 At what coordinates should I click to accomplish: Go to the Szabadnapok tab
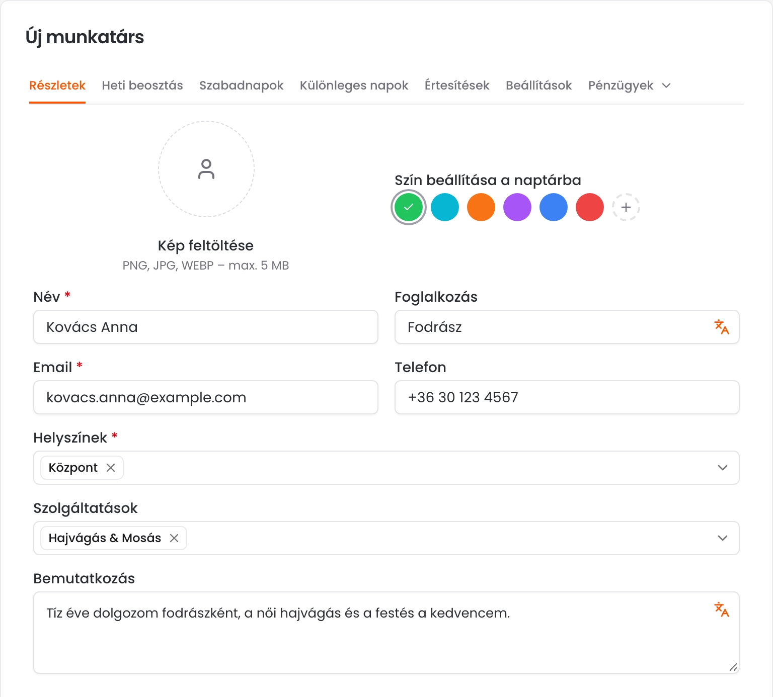click(242, 85)
